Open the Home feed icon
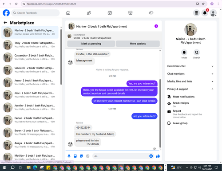 point(68,13)
